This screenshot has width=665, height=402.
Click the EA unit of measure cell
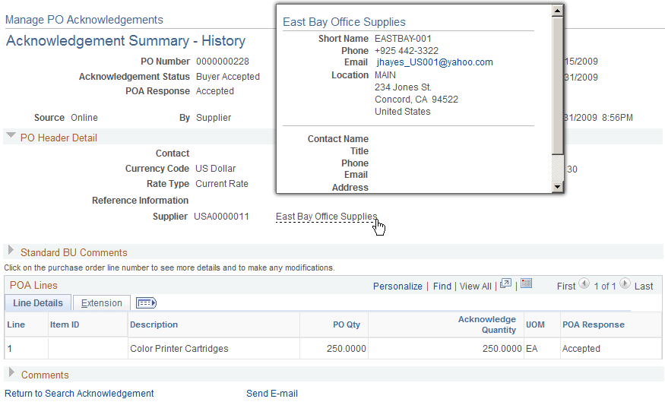click(x=532, y=349)
